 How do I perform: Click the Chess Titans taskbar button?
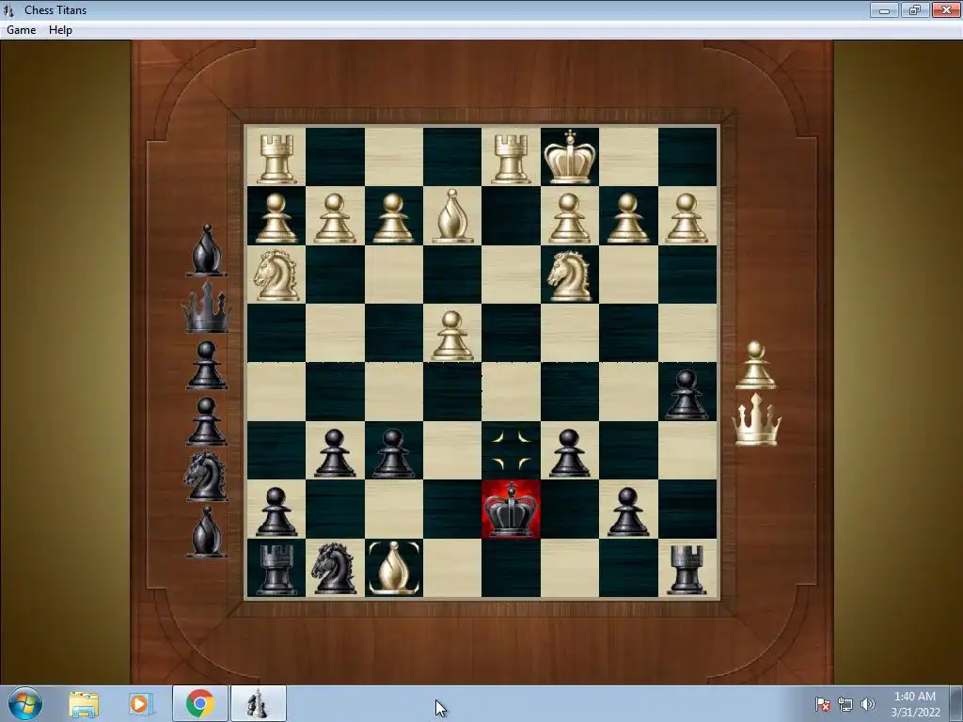click(258, 703)
